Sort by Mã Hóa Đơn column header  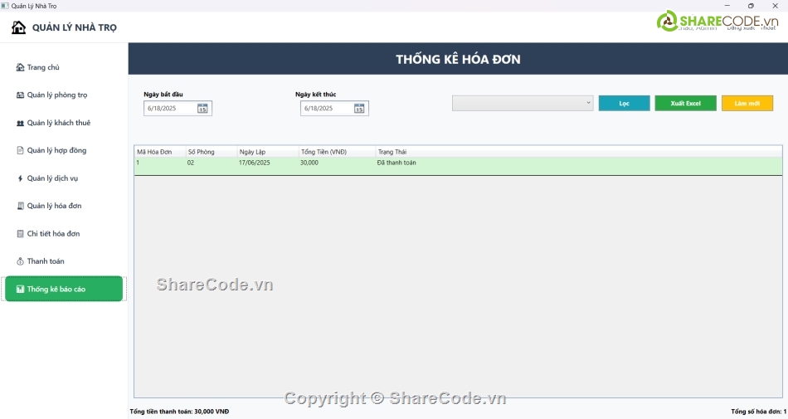pyautogui.click(x=160, y=152)
